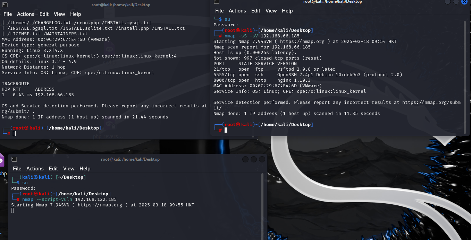Viewport: 471px width, 240px height.
Task: Click the '_/LICENSE.txt /MAINTAINERS.txt' line
Action: 45,34
